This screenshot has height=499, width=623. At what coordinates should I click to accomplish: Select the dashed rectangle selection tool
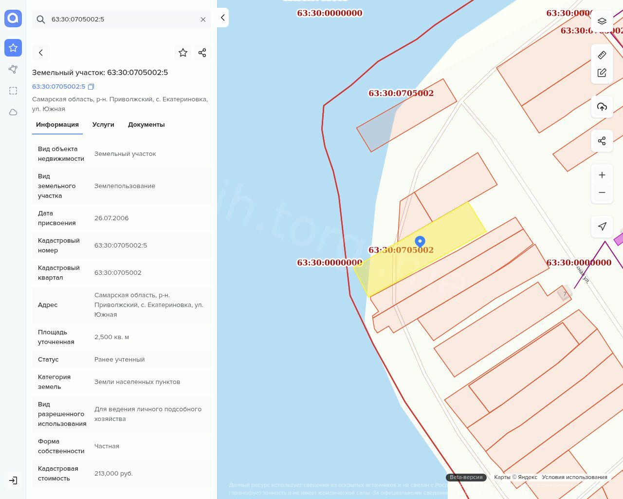pos(13,91)
